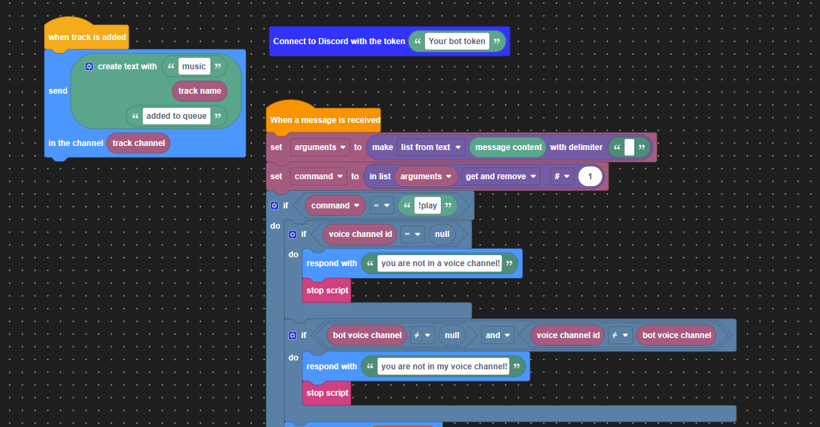This screenshot has height=427, width=820.
Task: Select stop script under the not in my voice channel response
Action: coord(327,393)
